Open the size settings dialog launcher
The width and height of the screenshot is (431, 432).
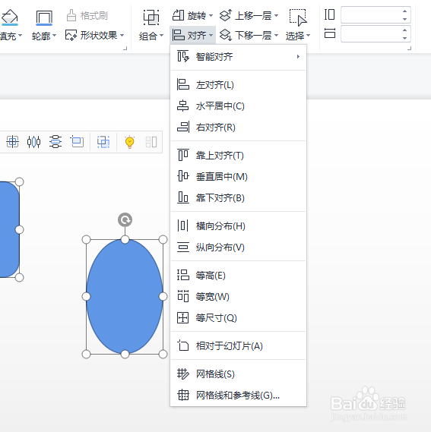[409, 49]
